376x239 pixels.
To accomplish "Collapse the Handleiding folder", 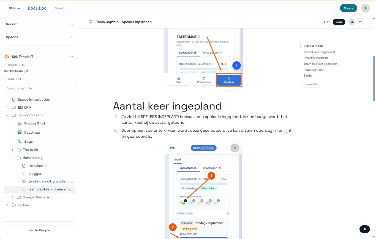I will tap(12, 158).
